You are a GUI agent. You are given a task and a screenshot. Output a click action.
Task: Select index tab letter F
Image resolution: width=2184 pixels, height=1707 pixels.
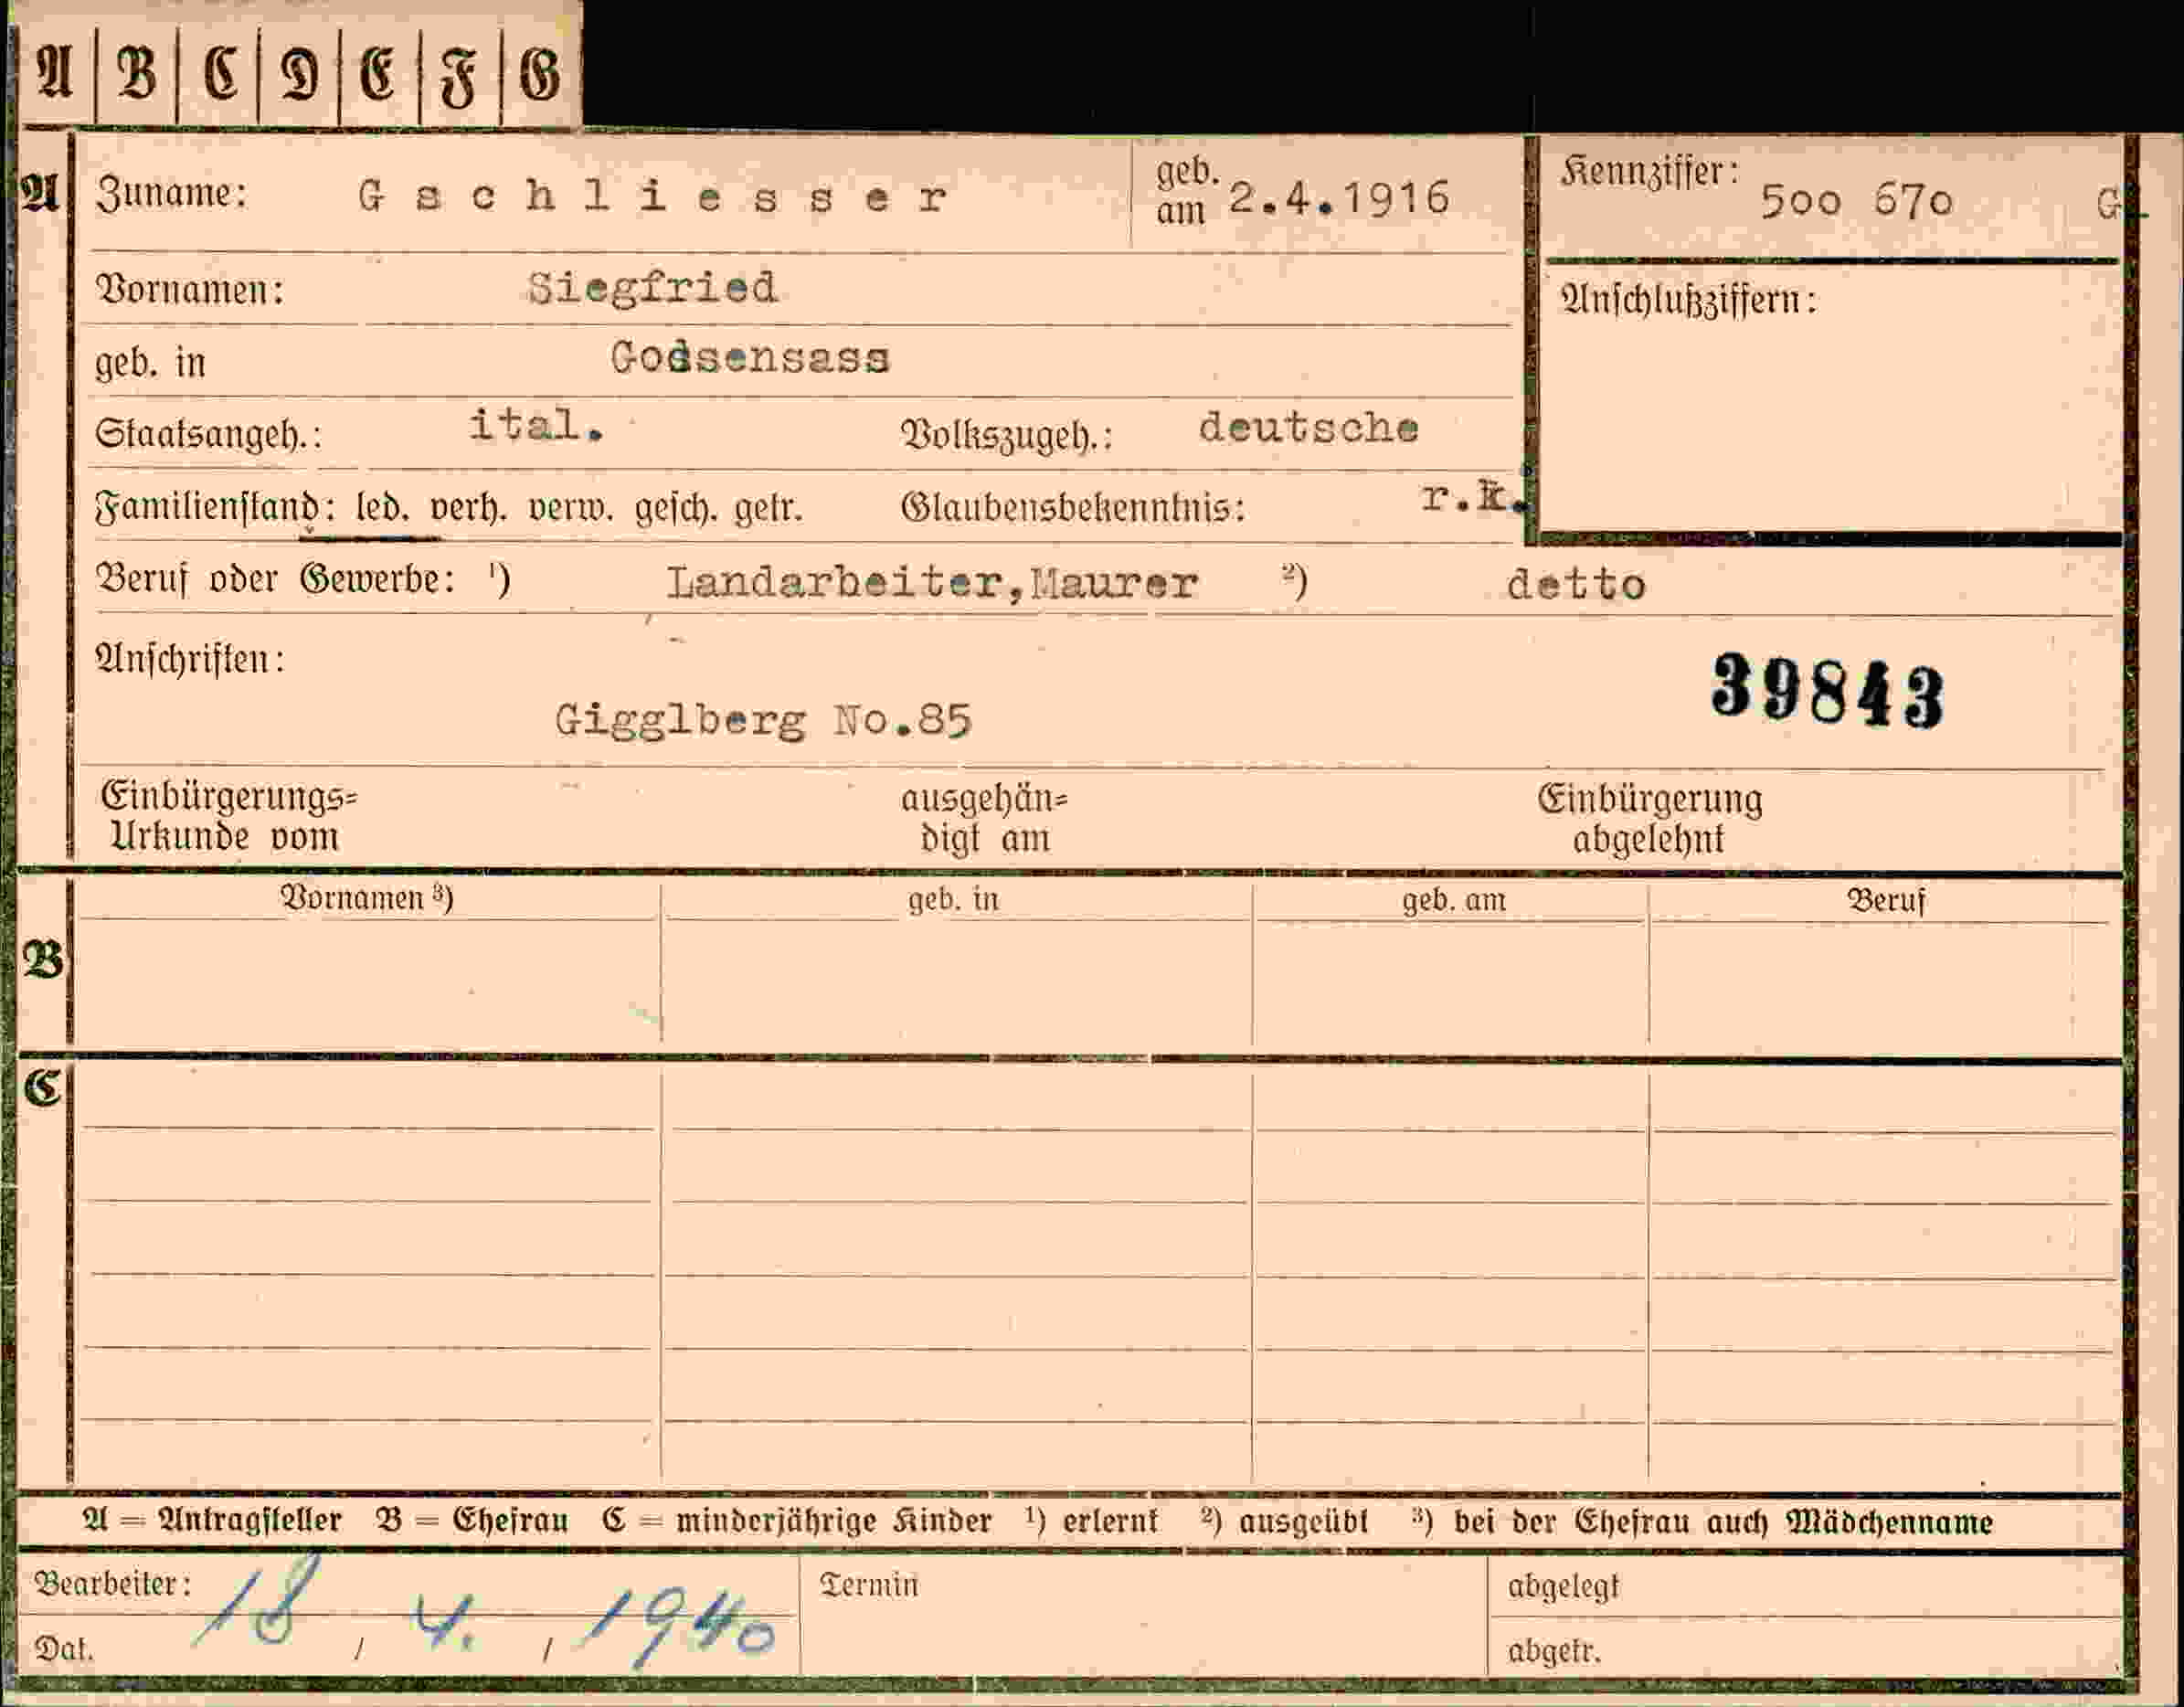point(458,78)
